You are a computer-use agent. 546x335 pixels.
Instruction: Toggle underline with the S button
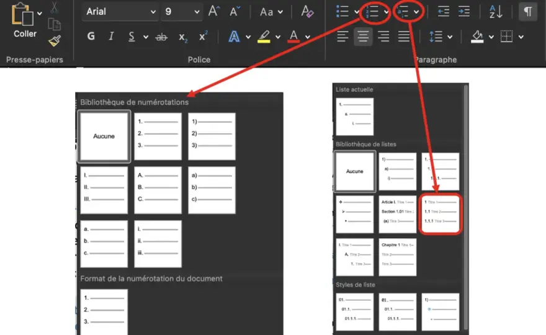132,36
